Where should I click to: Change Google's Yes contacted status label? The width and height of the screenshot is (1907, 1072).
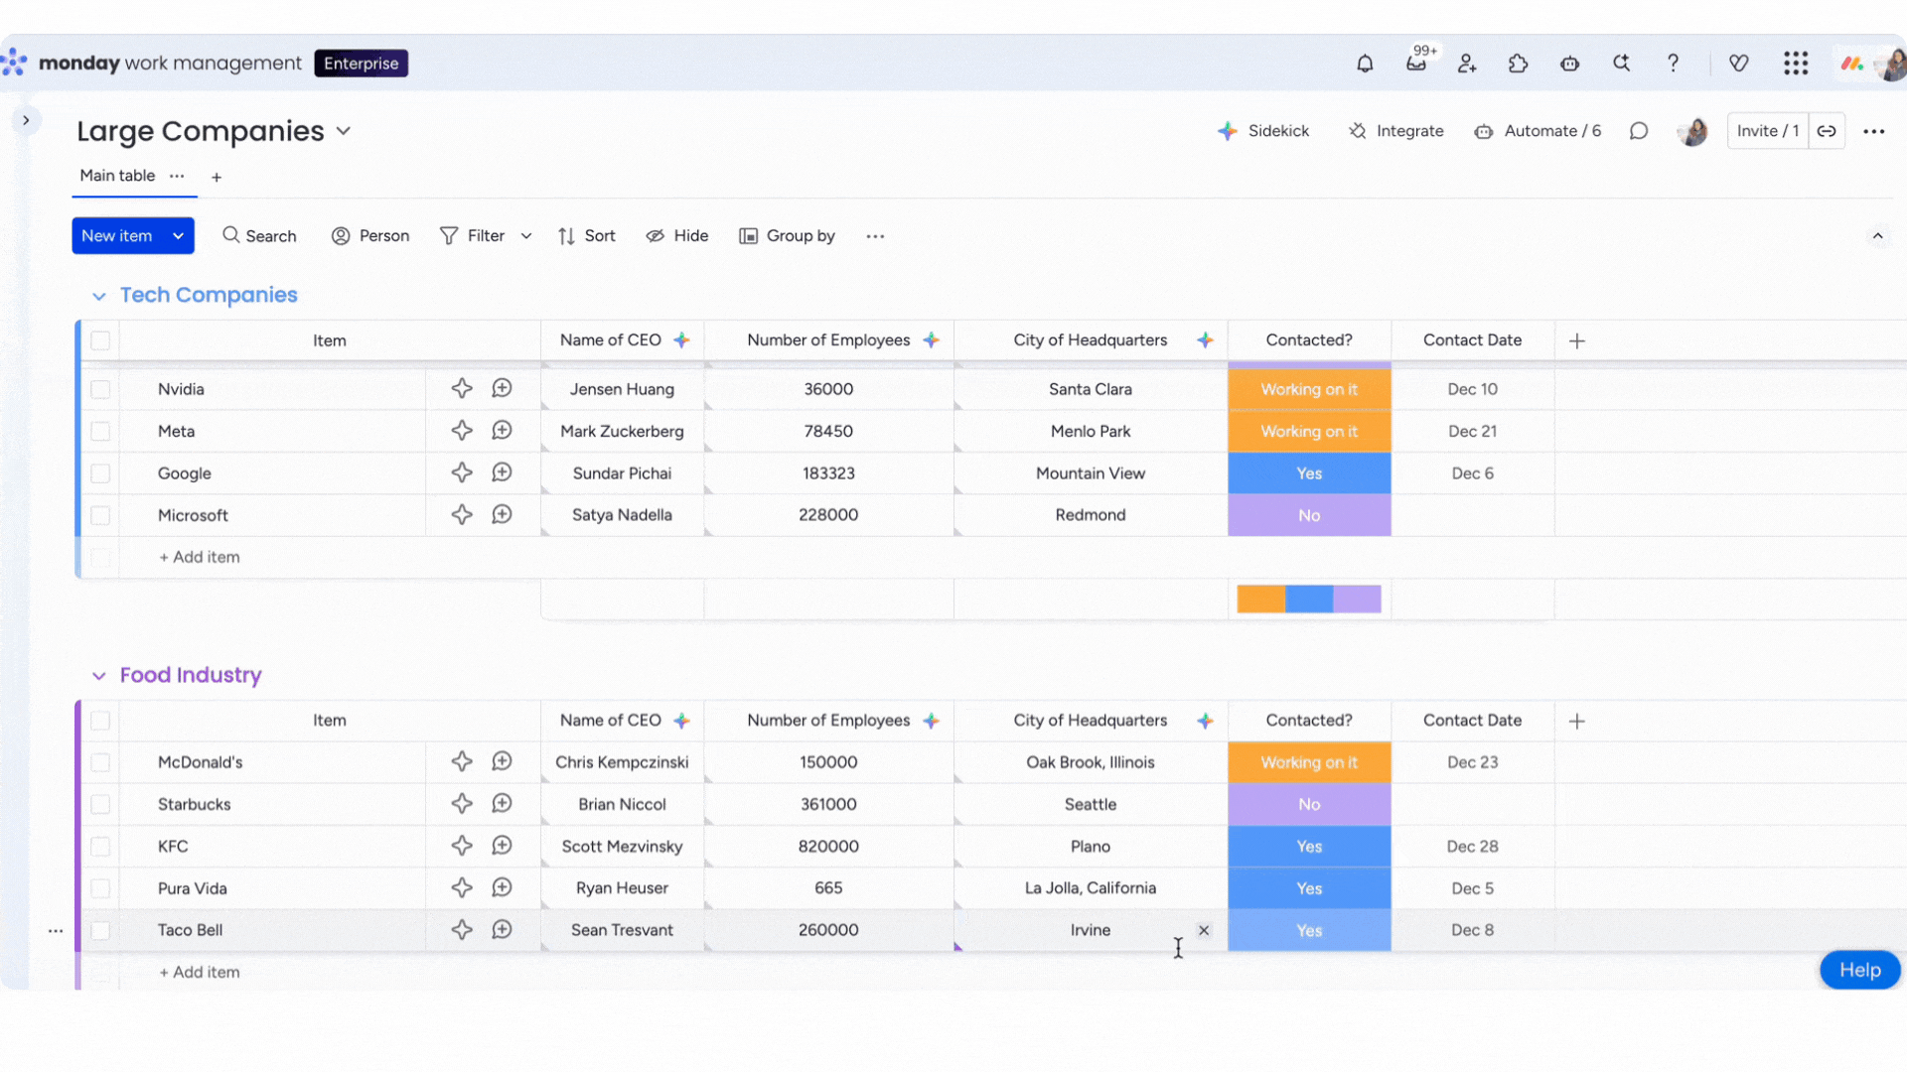pyautogui.click(x=1308, y=473)
